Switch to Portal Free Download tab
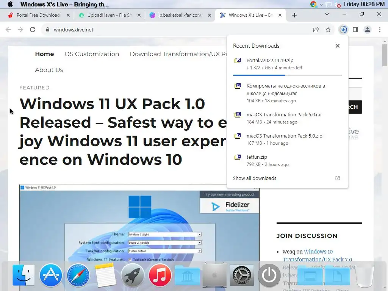388x291 pixels. (38, 15)
